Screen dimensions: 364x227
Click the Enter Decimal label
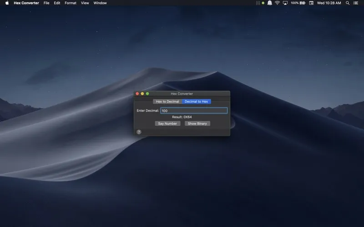147,110
